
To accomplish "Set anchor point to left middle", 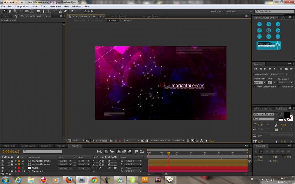I will point(259,30).
